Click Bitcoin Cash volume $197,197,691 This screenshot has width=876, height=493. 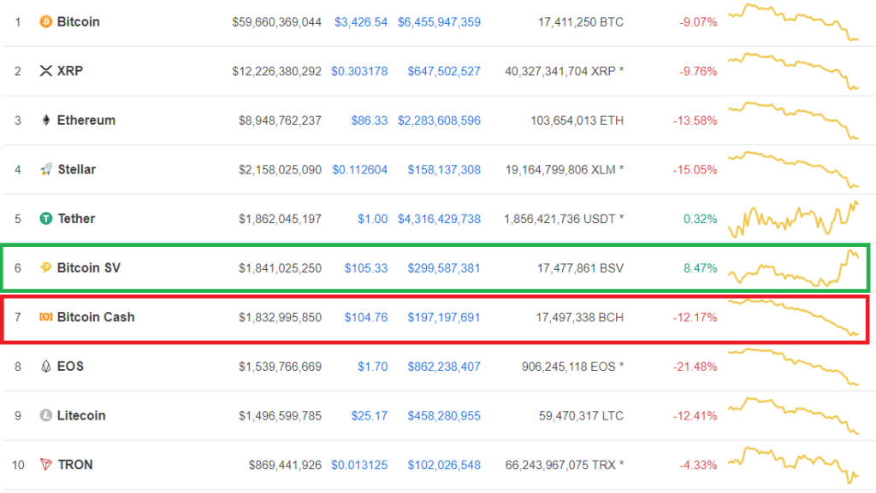point(444,317)
